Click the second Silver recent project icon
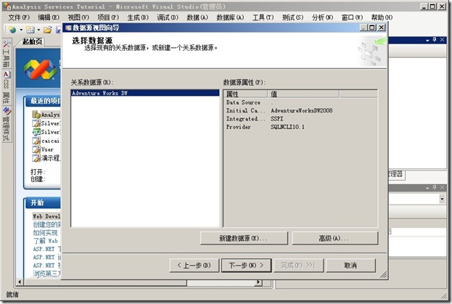452x304 pixels. pos(36,132)
